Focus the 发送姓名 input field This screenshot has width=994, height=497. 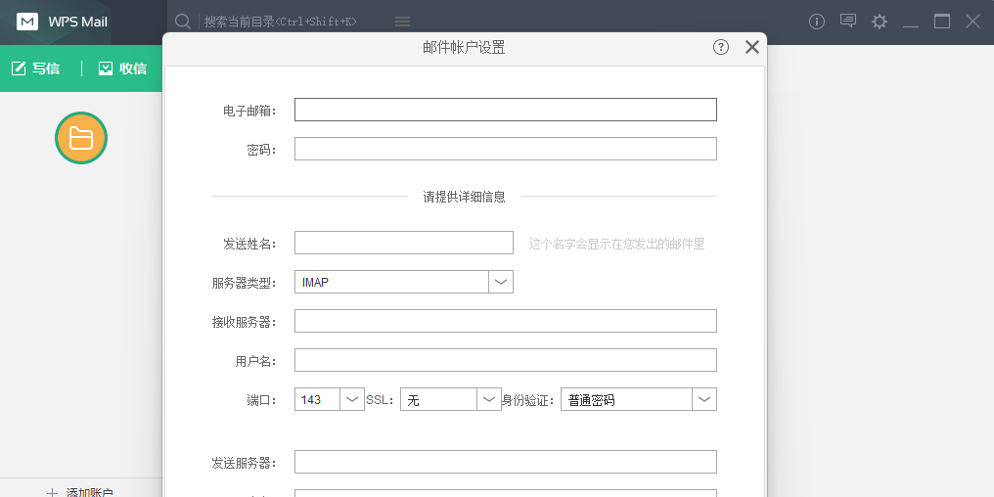pos(404,243)
